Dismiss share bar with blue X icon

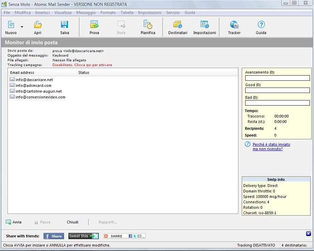(x=309, y=234)
